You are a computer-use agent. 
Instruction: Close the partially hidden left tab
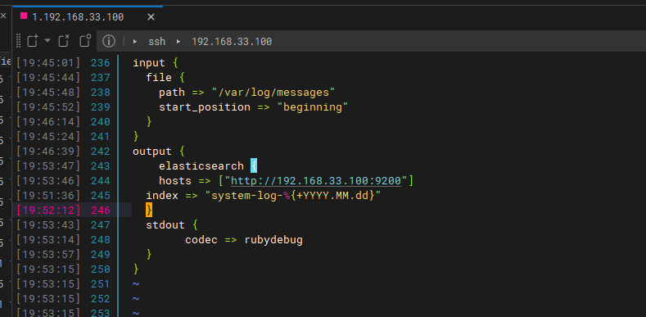(3, 16)
